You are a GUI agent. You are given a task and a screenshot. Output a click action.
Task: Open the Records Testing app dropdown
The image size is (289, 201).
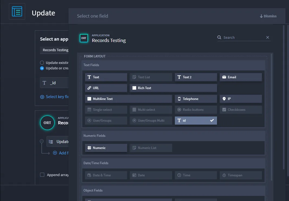(x=54, y=50)
